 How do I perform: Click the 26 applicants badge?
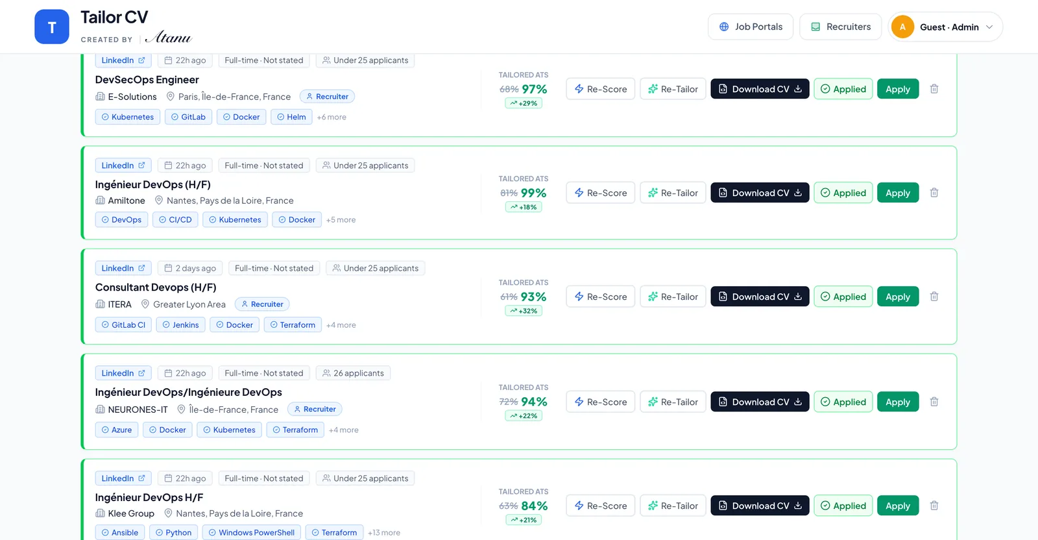pyautogui.click(x=354, y=373)
